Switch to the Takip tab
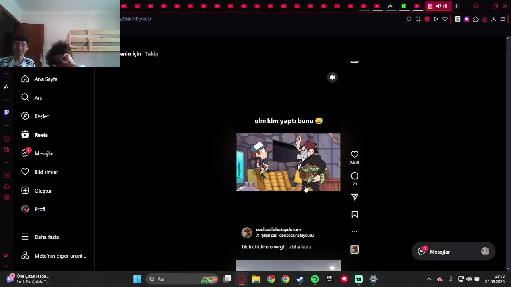Screen dimensions: 511x287 tap(152, 54)
